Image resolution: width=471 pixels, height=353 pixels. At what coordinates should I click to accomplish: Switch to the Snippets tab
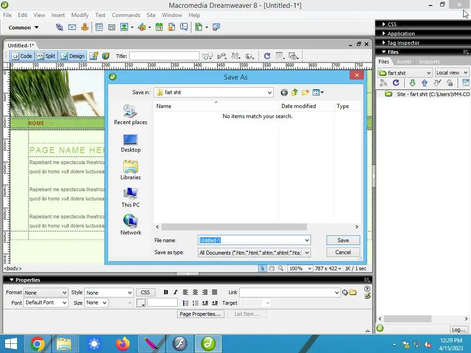429,62
